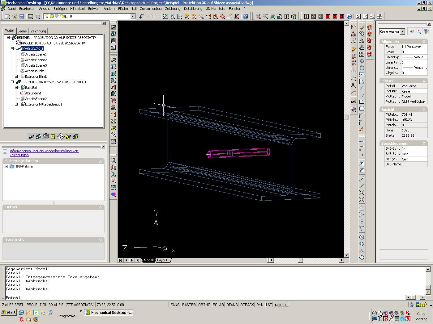Toggle LST lineweight display

269,305
